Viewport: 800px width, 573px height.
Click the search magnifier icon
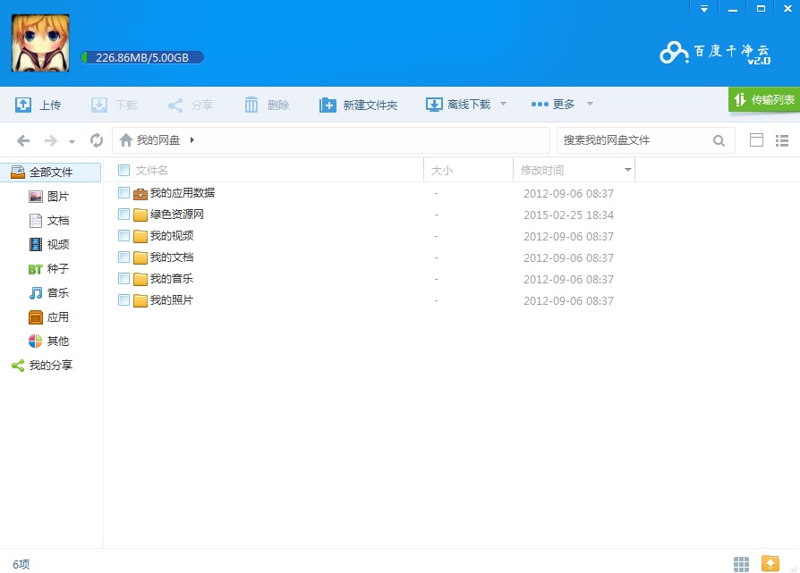click(719, 140)
